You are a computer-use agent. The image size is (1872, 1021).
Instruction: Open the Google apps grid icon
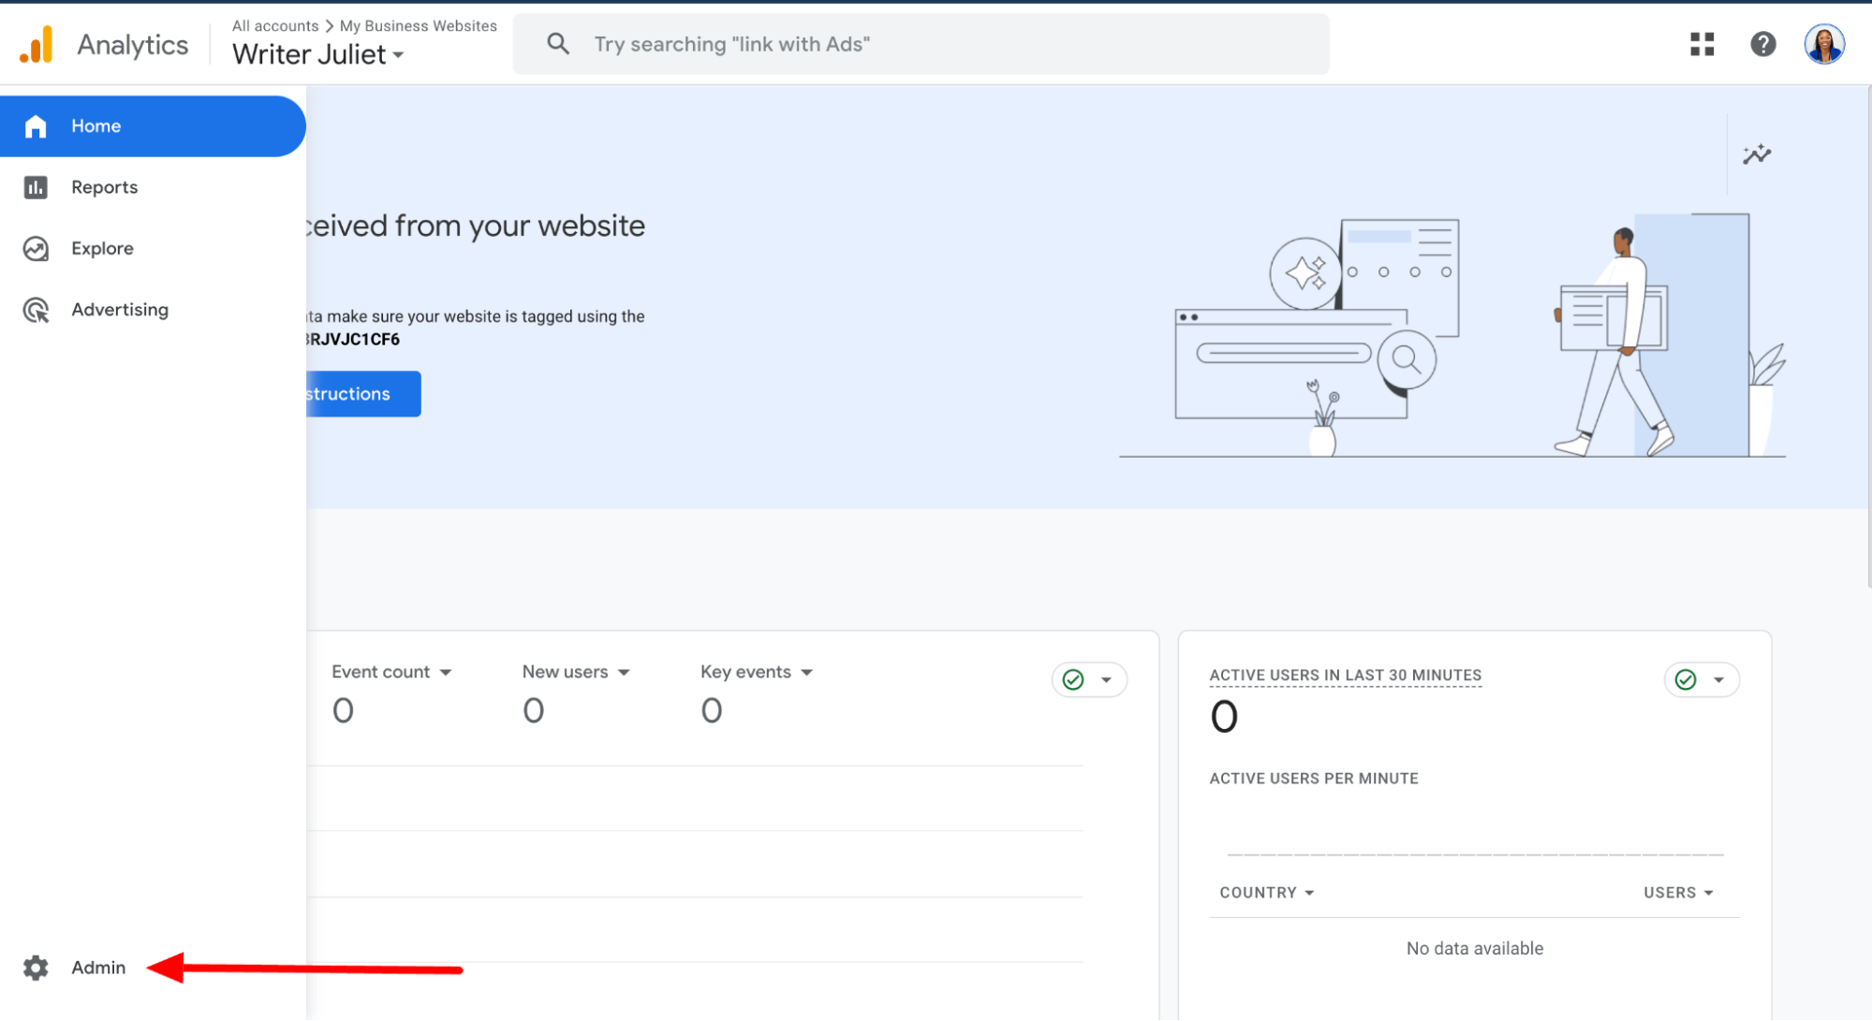pyautogui.click(x=1702, y=44)
